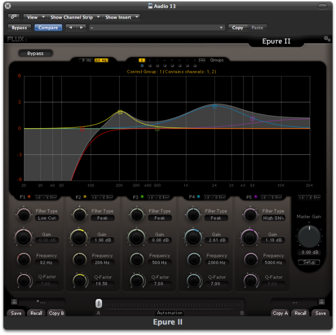Open the slot A preset stepper
The width and height of the screenshot is (336, 335).
pyautogui.click(x=14, y=301)
